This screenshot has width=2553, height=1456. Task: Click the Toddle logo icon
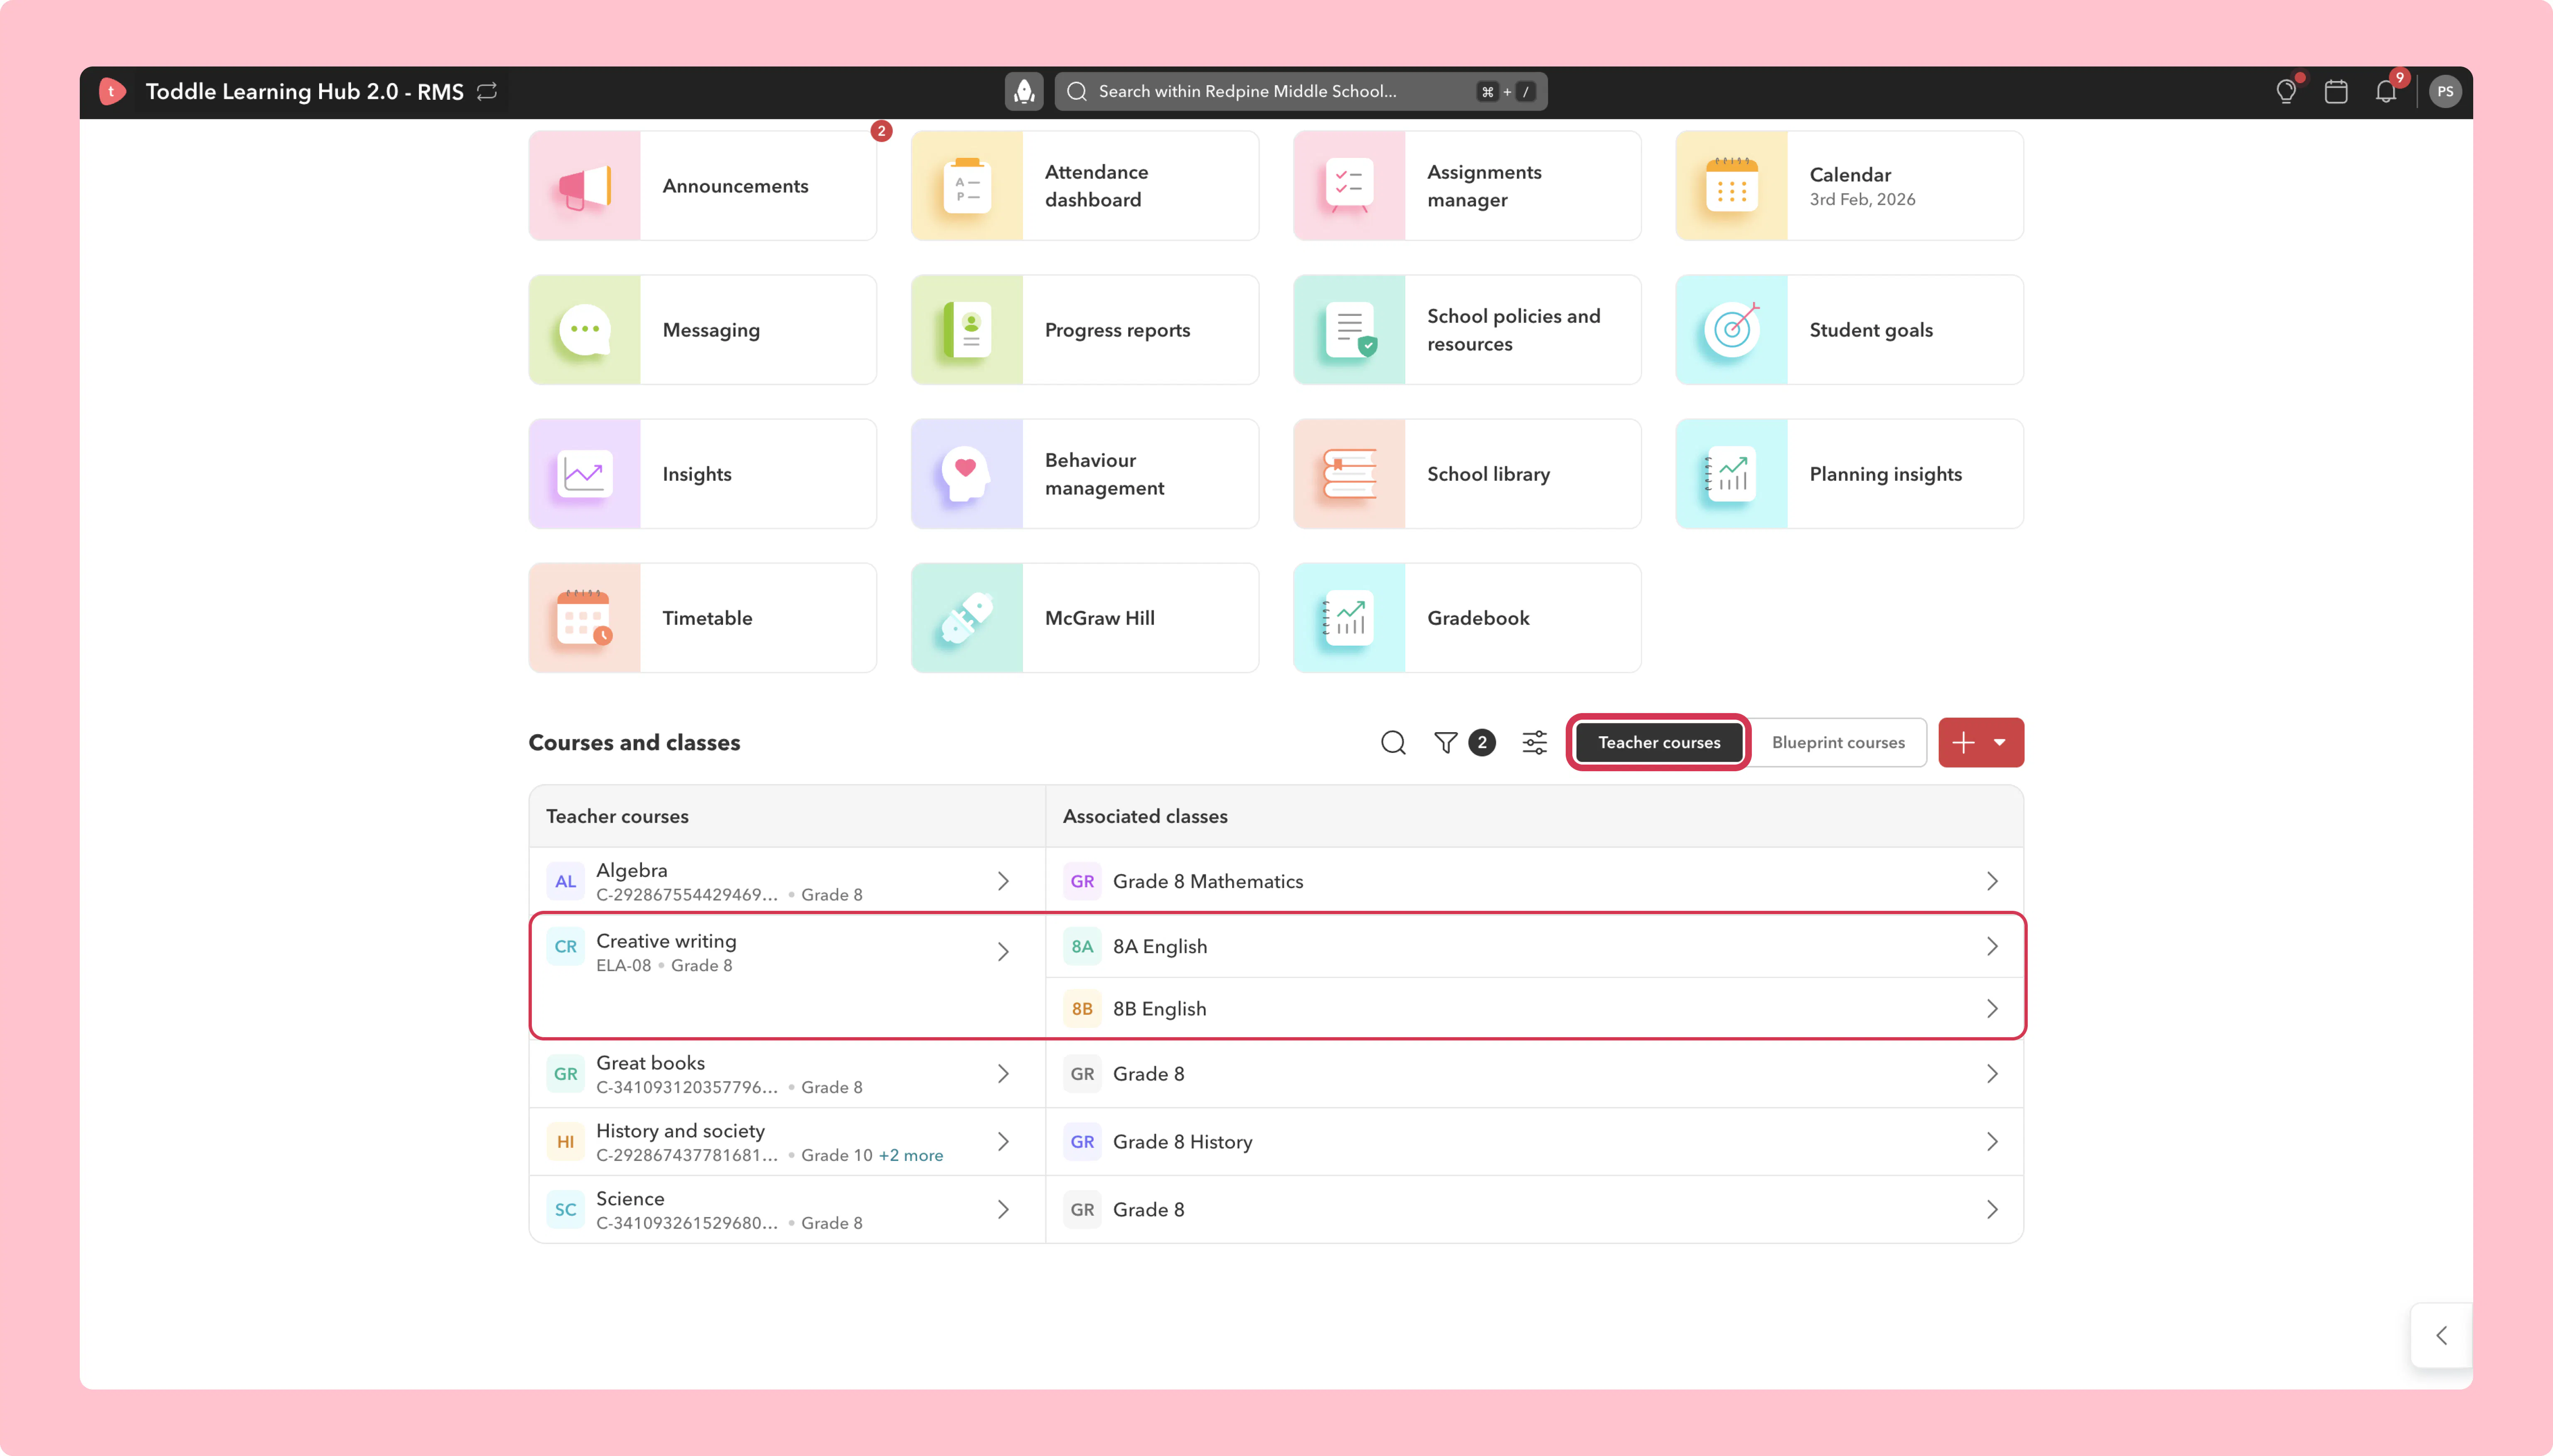click(112, 92)
